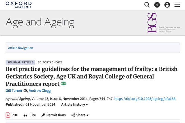The height and width of the screenshot is (123, 185).
Task: Click the red PDF file icon
Action: [x=8, y=115]
